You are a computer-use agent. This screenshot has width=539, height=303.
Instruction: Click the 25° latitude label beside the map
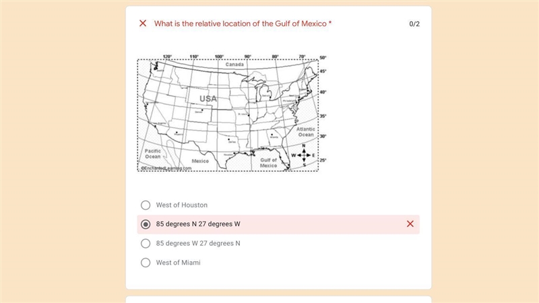coord(323,160)
